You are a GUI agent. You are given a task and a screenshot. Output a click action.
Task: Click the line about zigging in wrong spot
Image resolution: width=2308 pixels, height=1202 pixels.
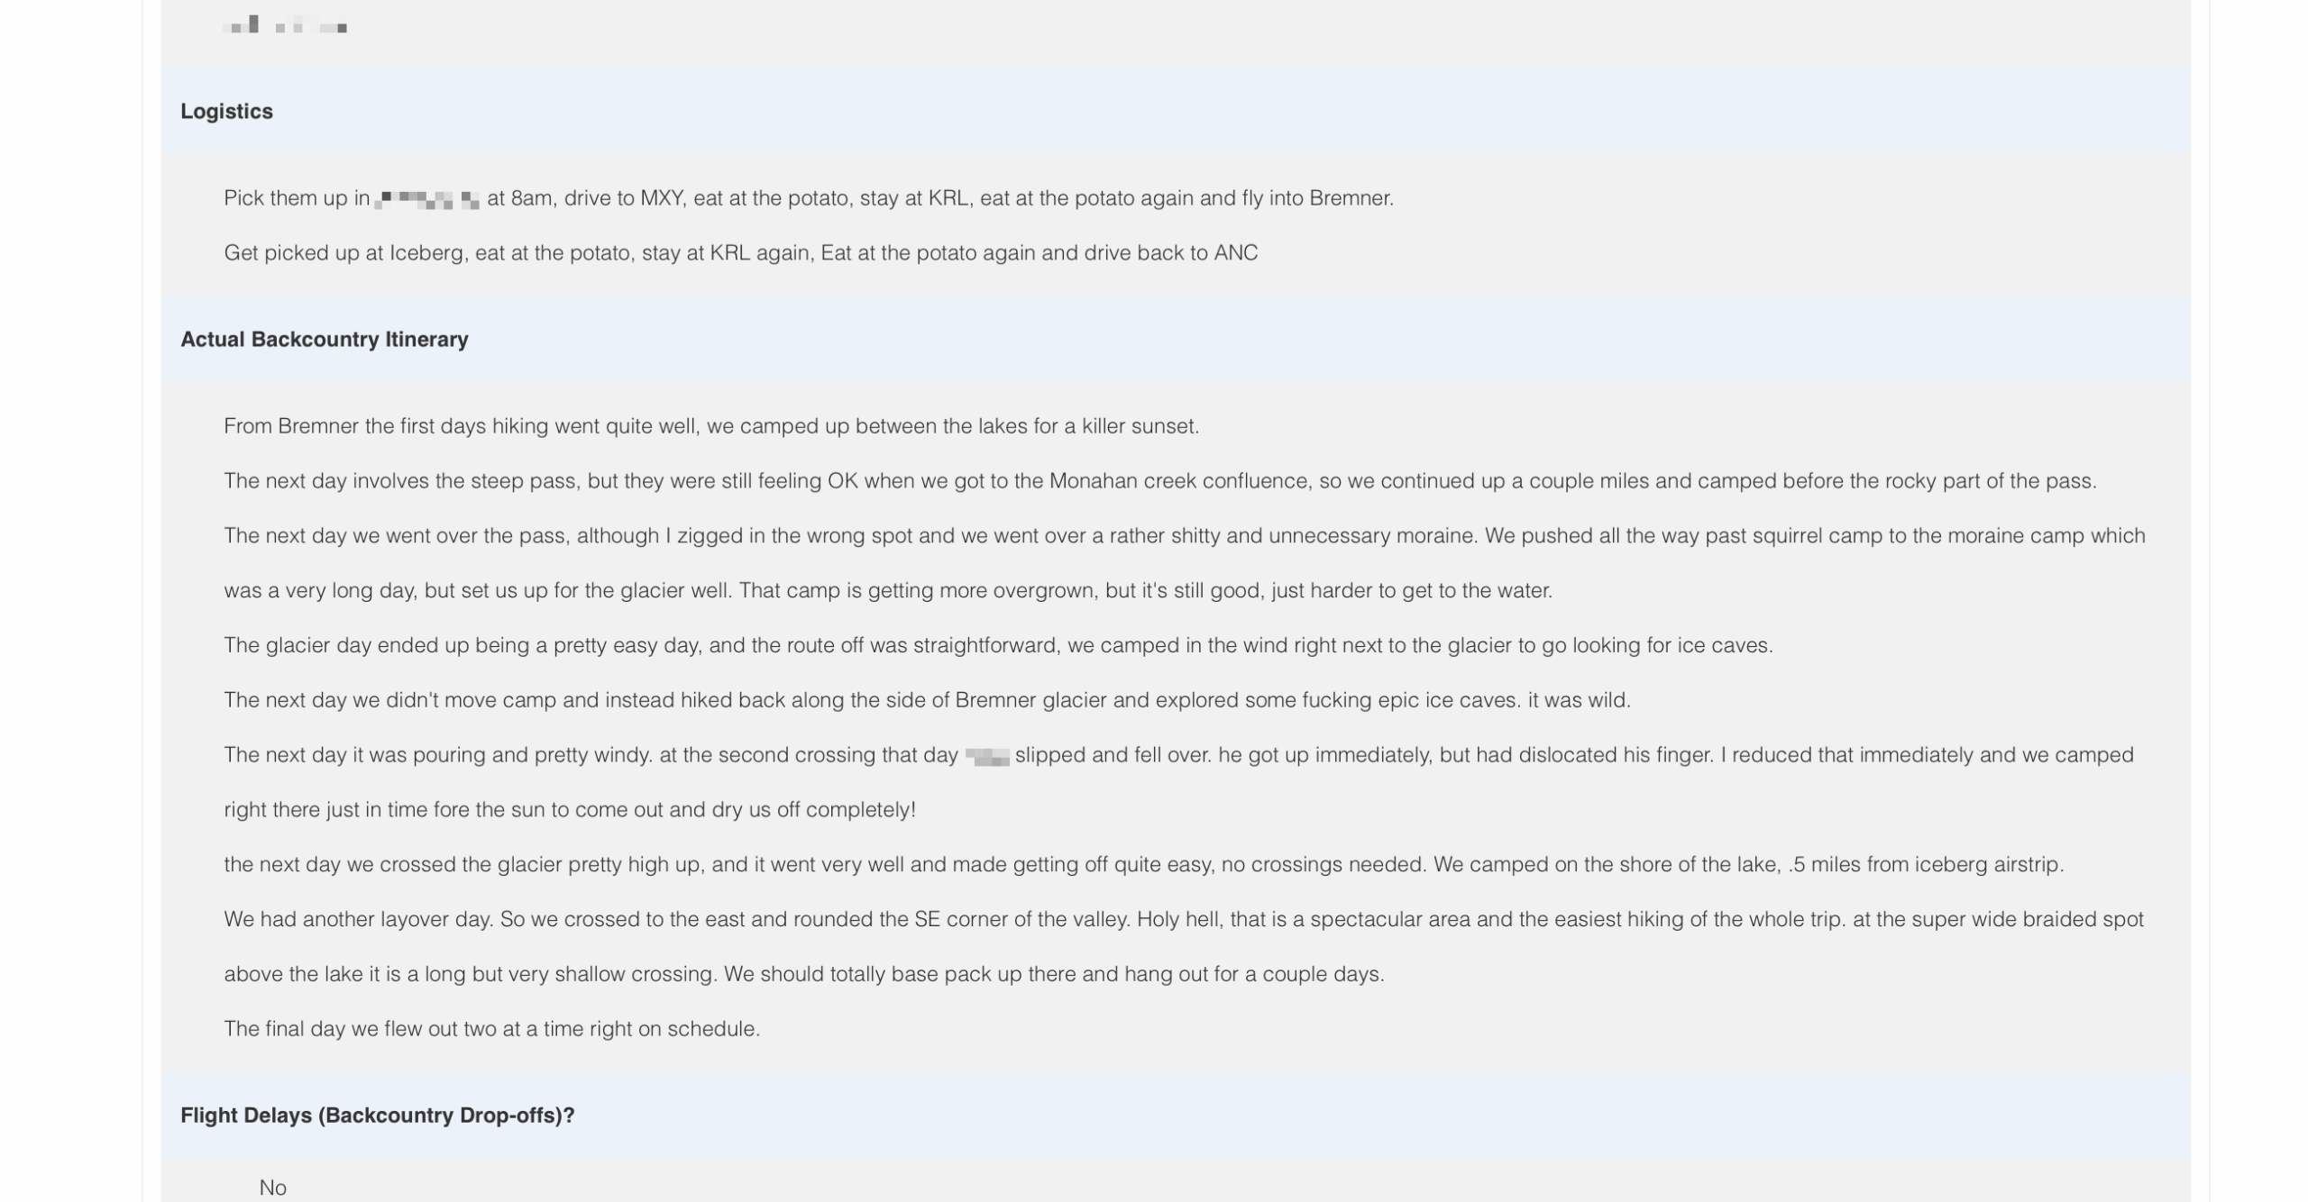(1183, 536)
